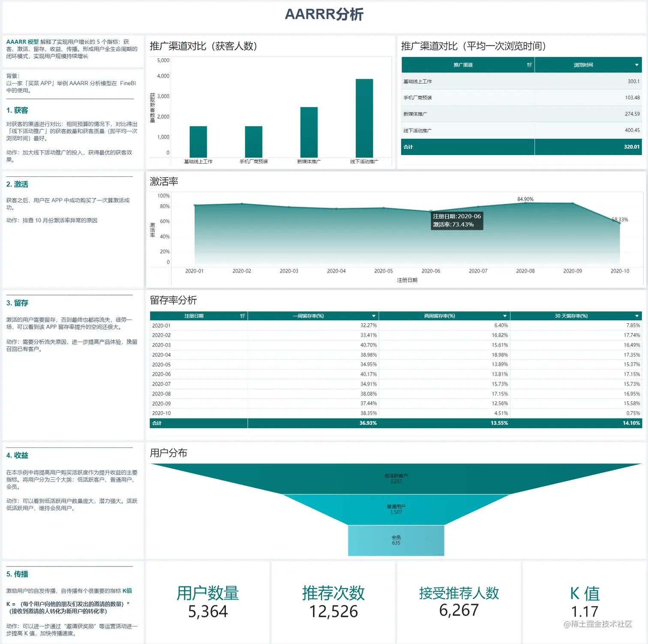Click the 2020-08 point on the activation line
Image resolution: width=648 pixels, height=644 pixels.
(525, 203)
